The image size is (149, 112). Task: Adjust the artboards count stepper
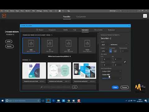120,51
